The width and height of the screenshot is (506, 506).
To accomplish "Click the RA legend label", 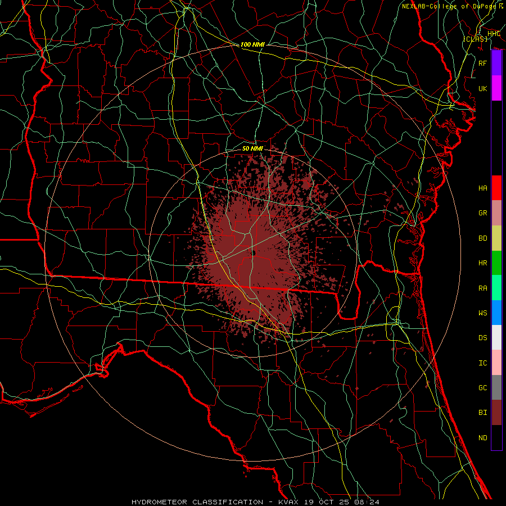I will pos(483,288).
